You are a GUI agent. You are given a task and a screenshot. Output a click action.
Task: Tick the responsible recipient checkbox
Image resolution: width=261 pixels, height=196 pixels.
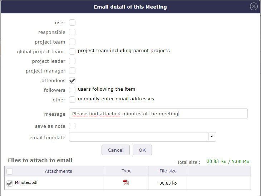click(72, 32)
